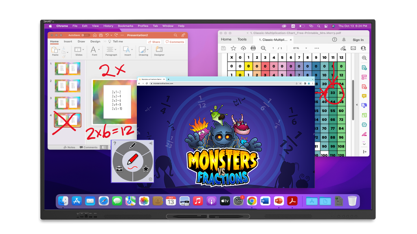Open the more options ellipsis in PowerPoint title bar
417x234 pixels.
[122, 35]
